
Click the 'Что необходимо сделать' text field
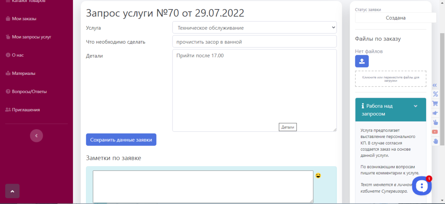point(254,42)
